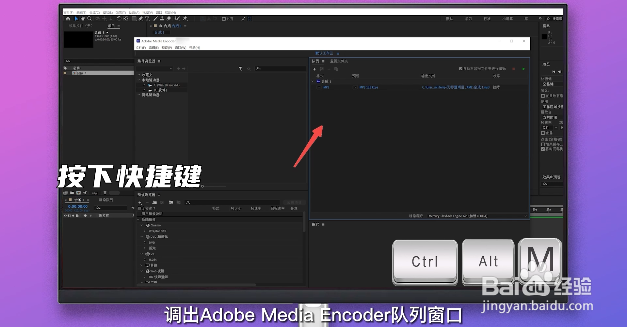Select the Pen tool
Screen dimensions: 627x327
coord(140,19)
